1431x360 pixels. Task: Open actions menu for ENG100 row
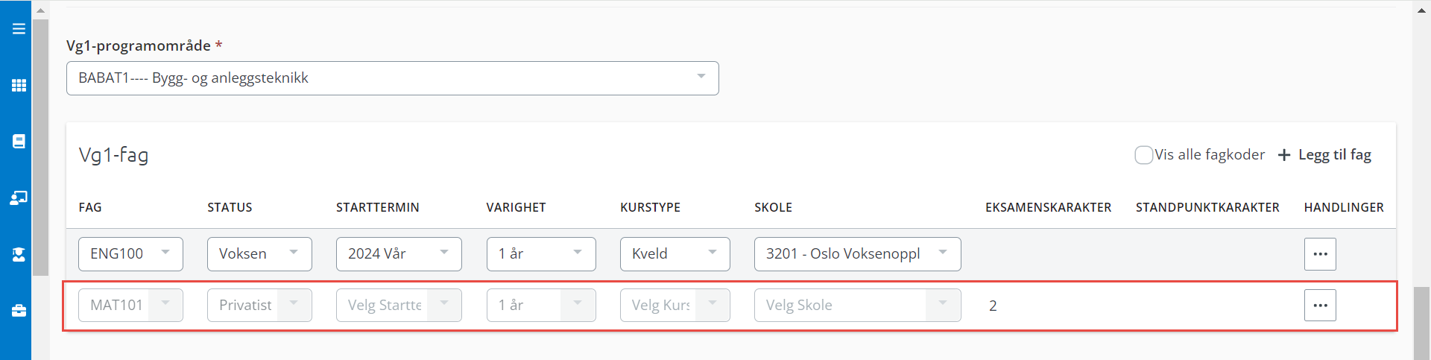click(1320, 254)
